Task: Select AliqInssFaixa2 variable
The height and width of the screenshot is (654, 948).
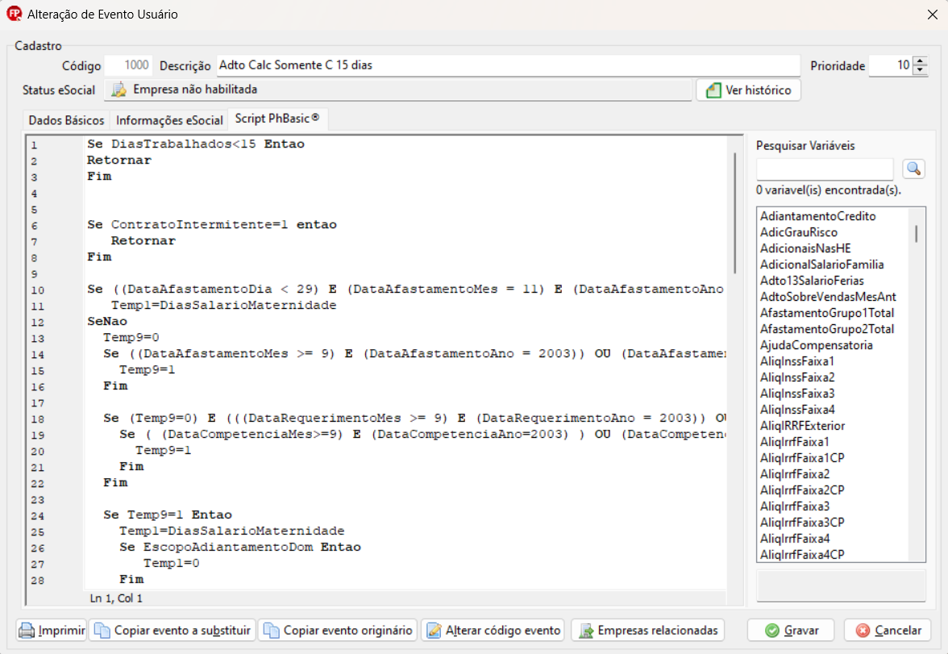Action: click(796, 377)
